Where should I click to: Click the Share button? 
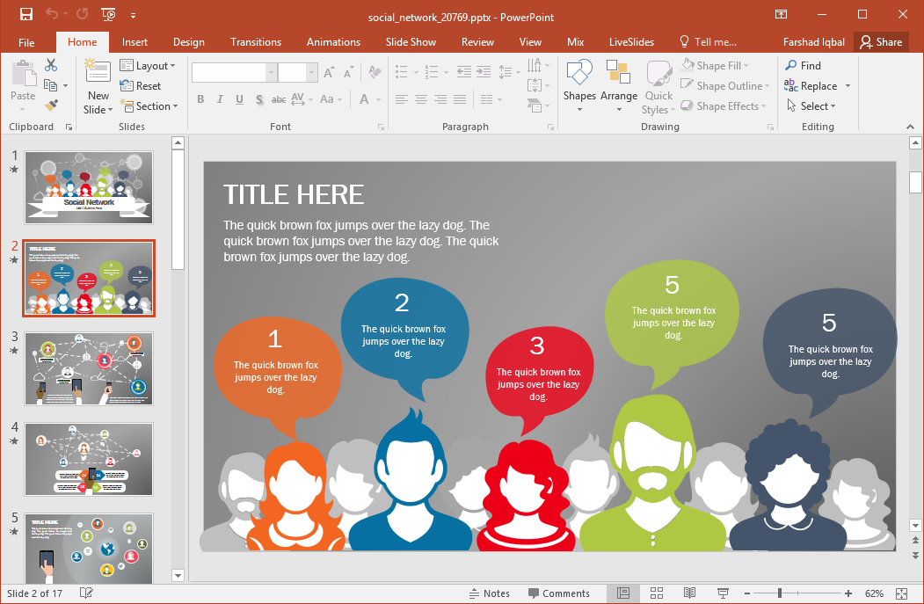[881, 42]
